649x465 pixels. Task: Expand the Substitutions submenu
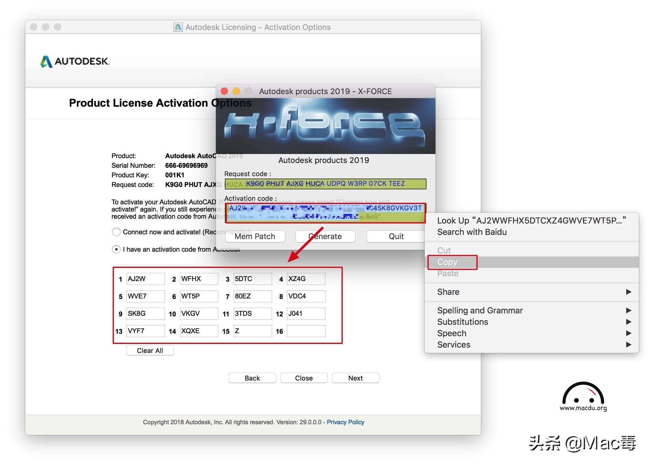pyautogui.click(x=463, y=322)
